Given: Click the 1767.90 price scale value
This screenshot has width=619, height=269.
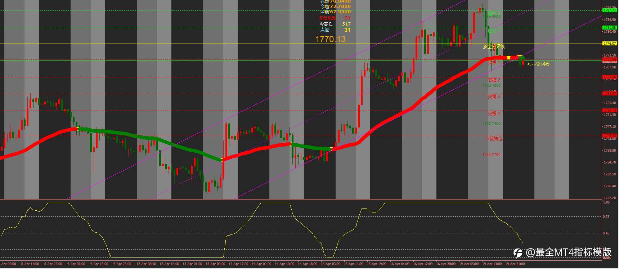Looking at the screenshot, I should pos(610,67).
